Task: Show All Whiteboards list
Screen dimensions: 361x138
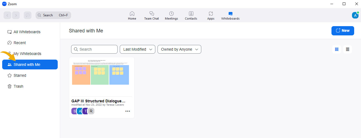Action: coord(30,32)
